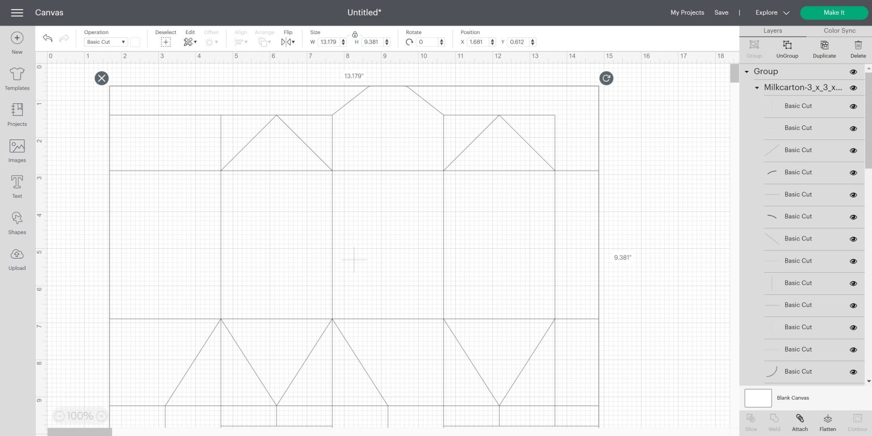The image size is (872, 436).
Task: Click the Undo icon
Action: [48, 38]
